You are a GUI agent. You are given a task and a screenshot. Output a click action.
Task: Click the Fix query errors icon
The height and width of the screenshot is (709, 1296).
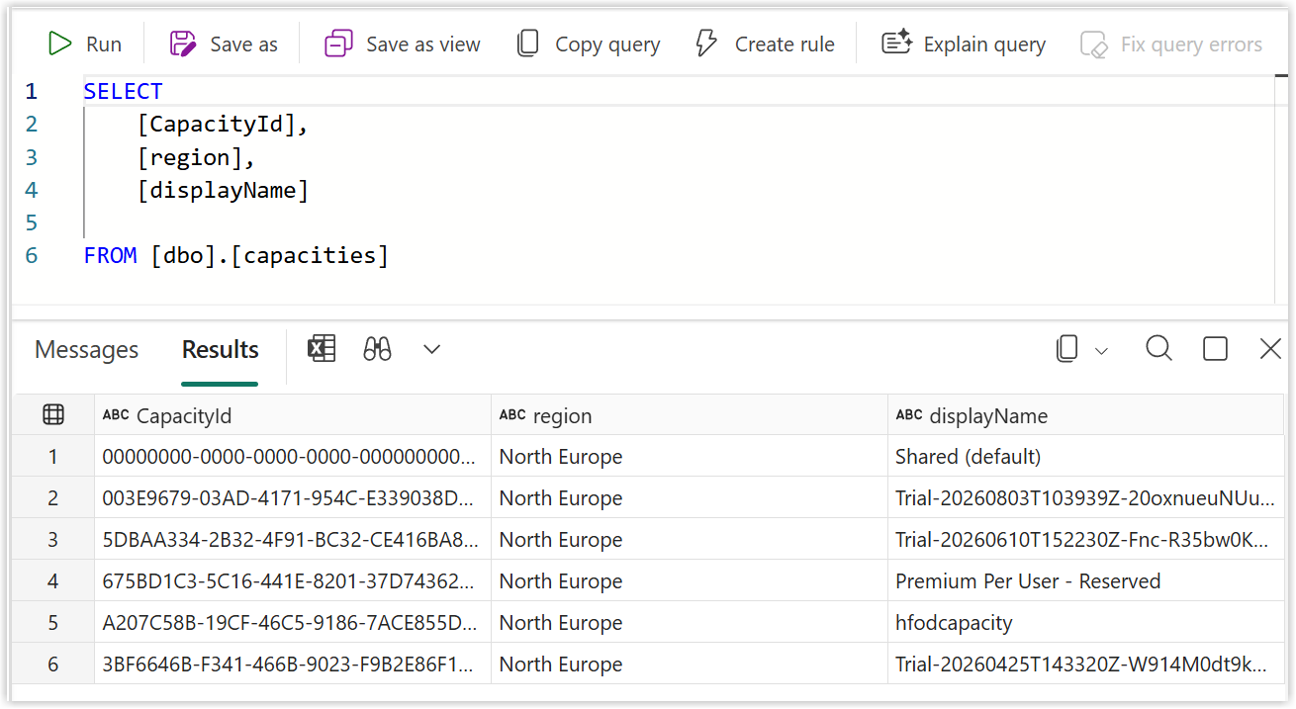tap(1094, 44)
